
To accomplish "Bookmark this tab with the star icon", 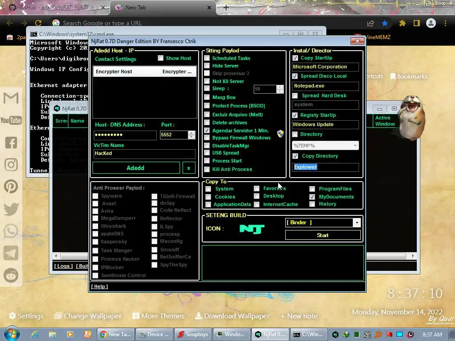I will coord(385,23).
